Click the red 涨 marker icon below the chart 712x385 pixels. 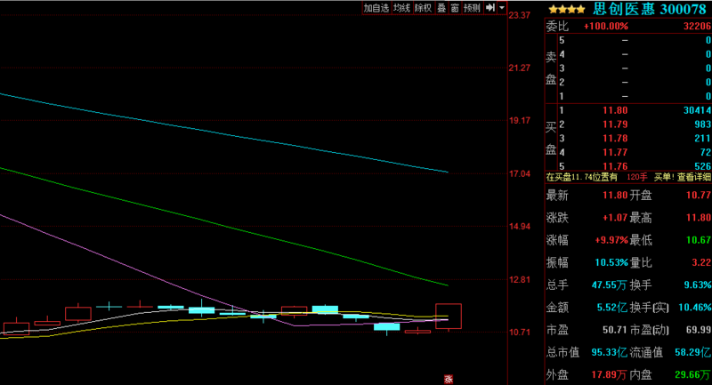(449, 378)
